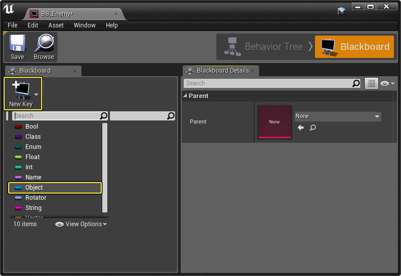Select the Blackboard panel tab
Viewport: 401px width, 276px height.
(x=43, y=71)
